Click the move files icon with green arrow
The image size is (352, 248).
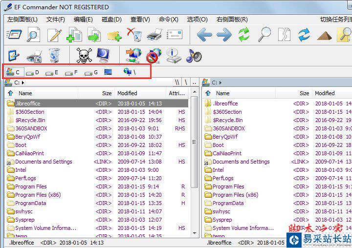tap(94, 35)
